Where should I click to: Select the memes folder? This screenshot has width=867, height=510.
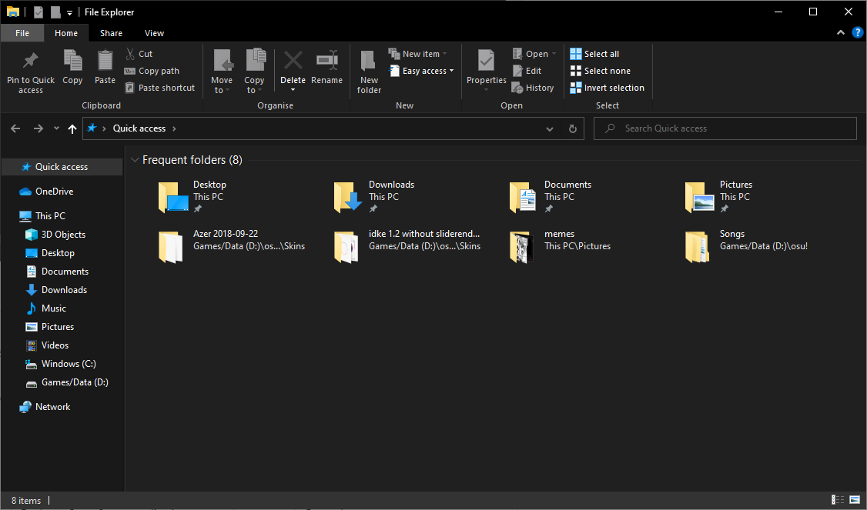[560, 246]
